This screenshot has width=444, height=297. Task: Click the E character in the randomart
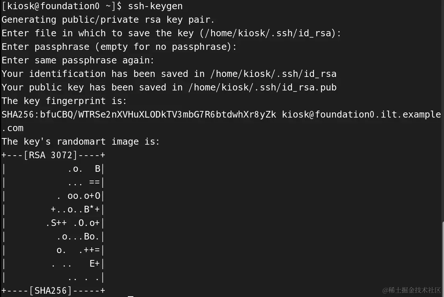[92, 264]
